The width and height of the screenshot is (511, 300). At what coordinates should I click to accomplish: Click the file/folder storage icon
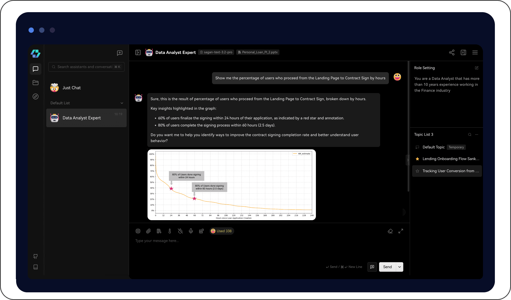point(36,82)
